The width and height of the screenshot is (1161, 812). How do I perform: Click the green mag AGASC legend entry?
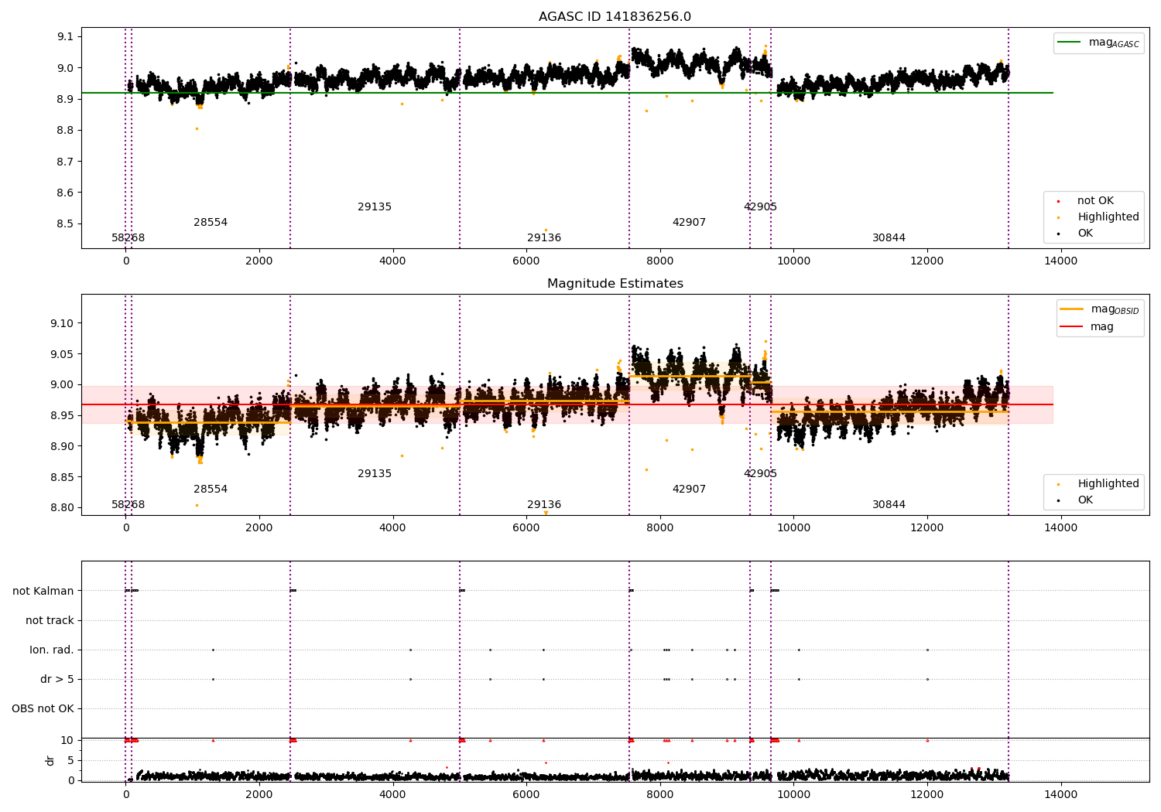1098,43
